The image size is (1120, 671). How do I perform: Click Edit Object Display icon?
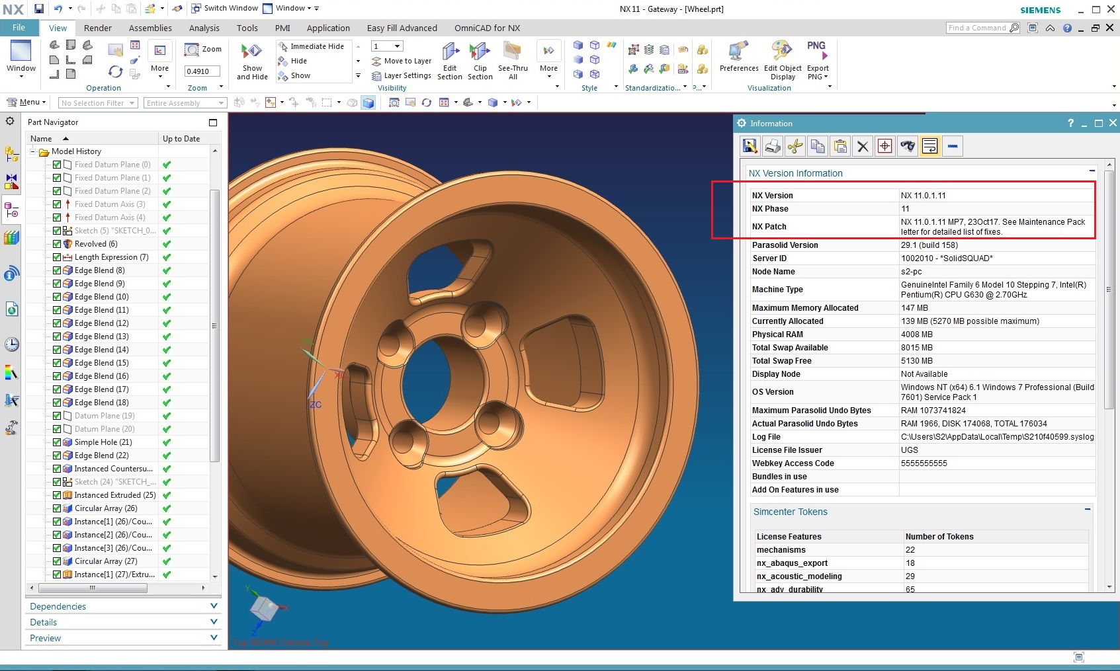(x=783, y=61)
